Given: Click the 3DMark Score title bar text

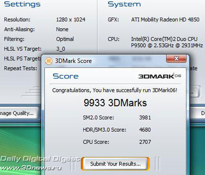Looking at the screenshot, I should point(73,61).
